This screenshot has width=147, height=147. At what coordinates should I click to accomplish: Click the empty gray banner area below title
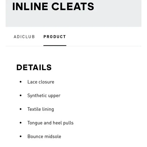(73, 19)
